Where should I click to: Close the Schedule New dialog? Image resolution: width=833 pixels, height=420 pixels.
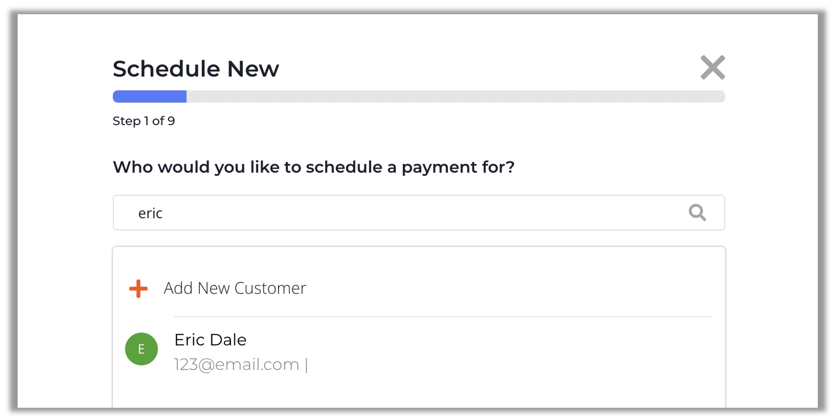click(x=713, y=67)
